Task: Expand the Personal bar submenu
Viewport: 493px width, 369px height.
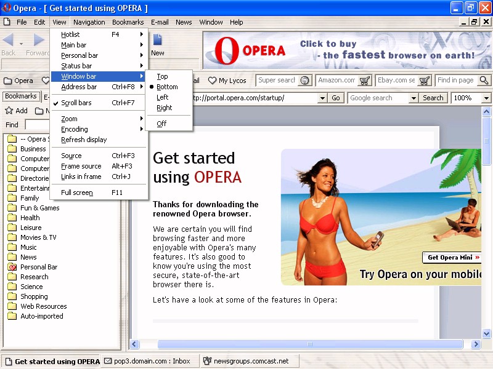Action: [x=99, y=55]
